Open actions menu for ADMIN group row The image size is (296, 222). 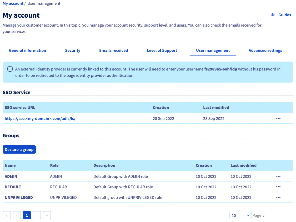(278, 176)
